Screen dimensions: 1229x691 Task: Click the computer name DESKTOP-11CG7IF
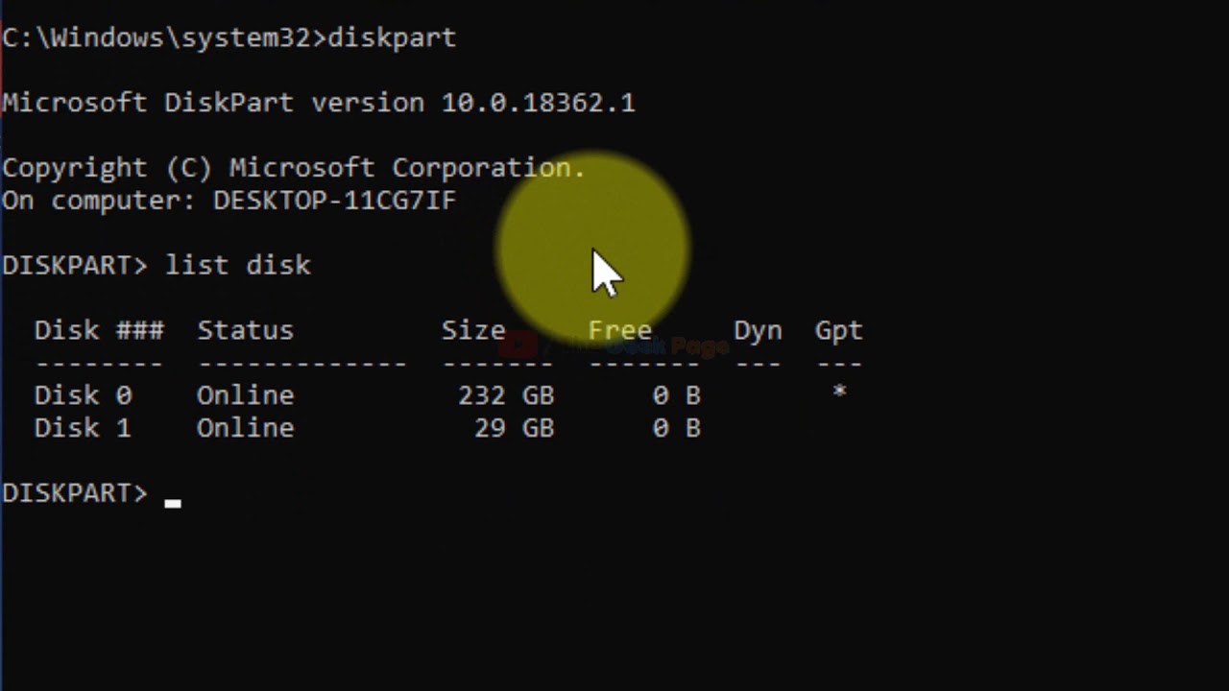tap(334, 201)
